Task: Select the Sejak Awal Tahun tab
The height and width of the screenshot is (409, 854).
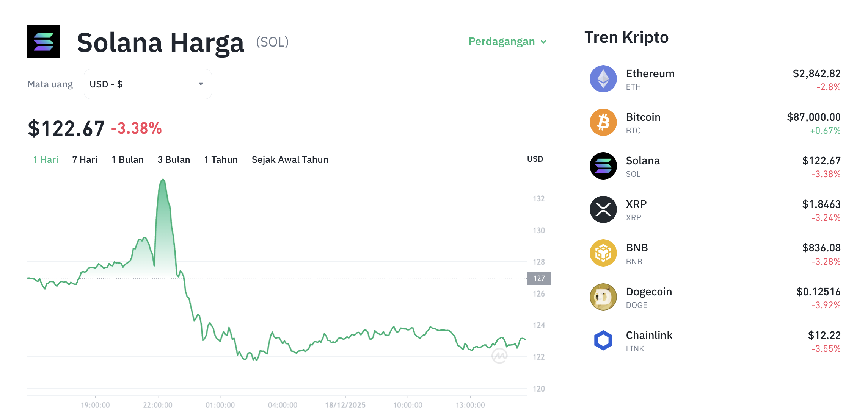Action: (290, 159)
